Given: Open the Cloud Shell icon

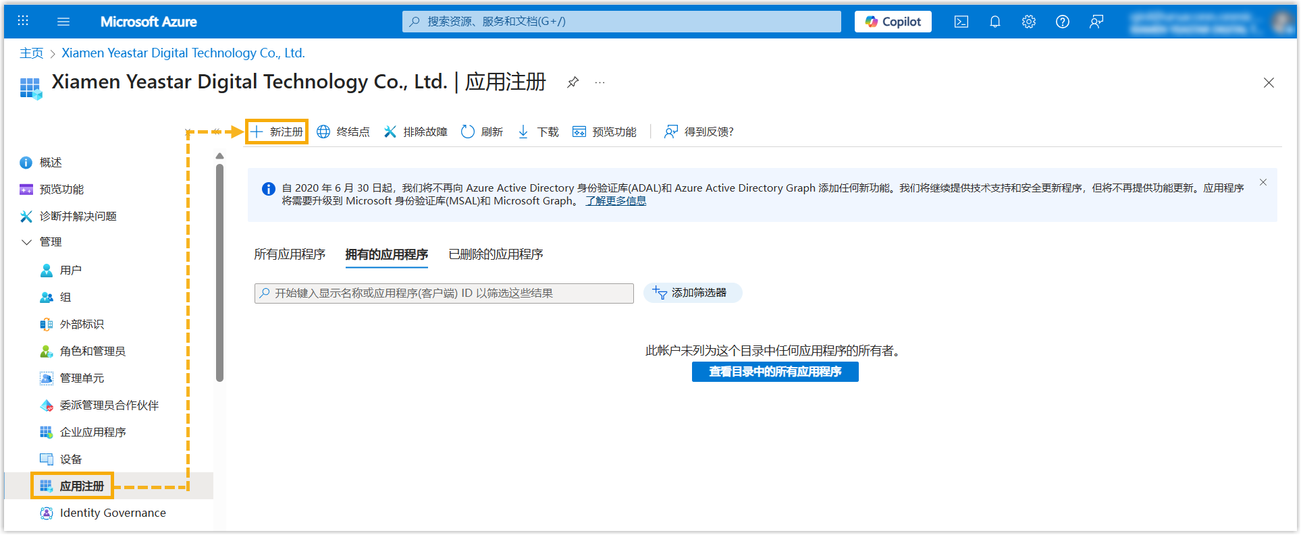Looking at the screenshot, I should click(961, 22).
